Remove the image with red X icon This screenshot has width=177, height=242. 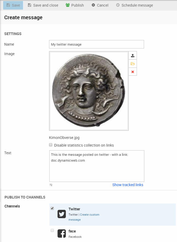(x=133, y=72)
